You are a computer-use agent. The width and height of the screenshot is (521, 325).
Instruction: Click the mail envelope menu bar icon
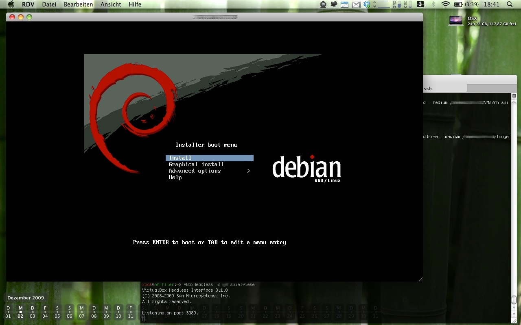(356, 4)
